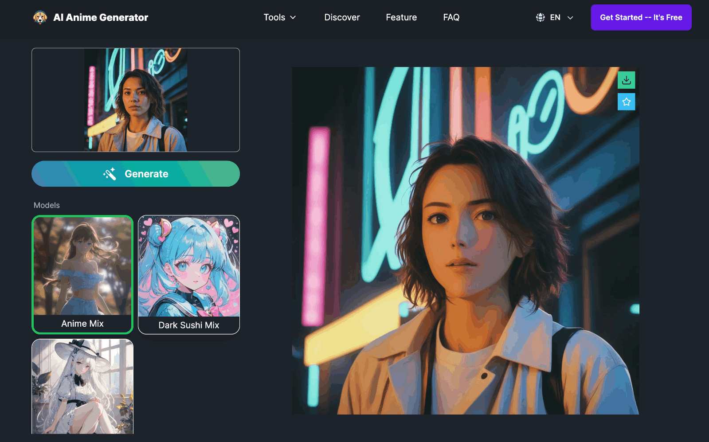Open the EN language selector chevron
This screenshot has height=442, width=709.
click(x=570, y=18)
